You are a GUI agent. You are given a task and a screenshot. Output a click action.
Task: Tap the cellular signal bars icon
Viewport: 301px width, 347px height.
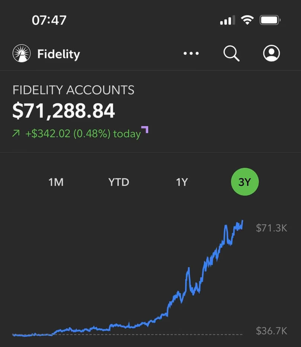(x=228, y=20)
